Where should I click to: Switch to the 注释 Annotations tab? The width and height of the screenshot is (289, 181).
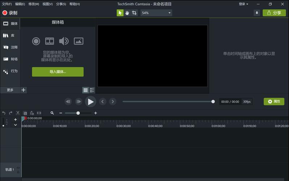[x=10, y=47]
